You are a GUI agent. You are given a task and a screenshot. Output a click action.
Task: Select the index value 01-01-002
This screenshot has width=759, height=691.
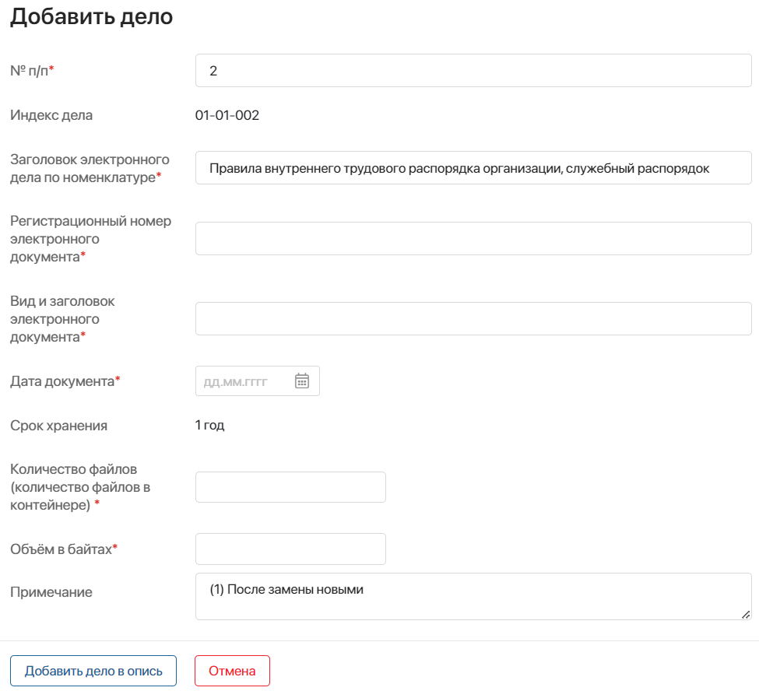click(227, 116)
